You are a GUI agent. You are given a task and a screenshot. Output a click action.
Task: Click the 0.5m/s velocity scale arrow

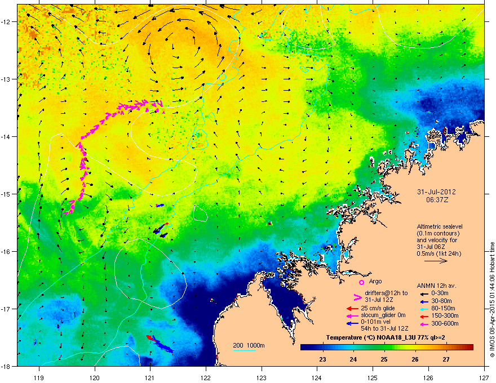point(436,261)
